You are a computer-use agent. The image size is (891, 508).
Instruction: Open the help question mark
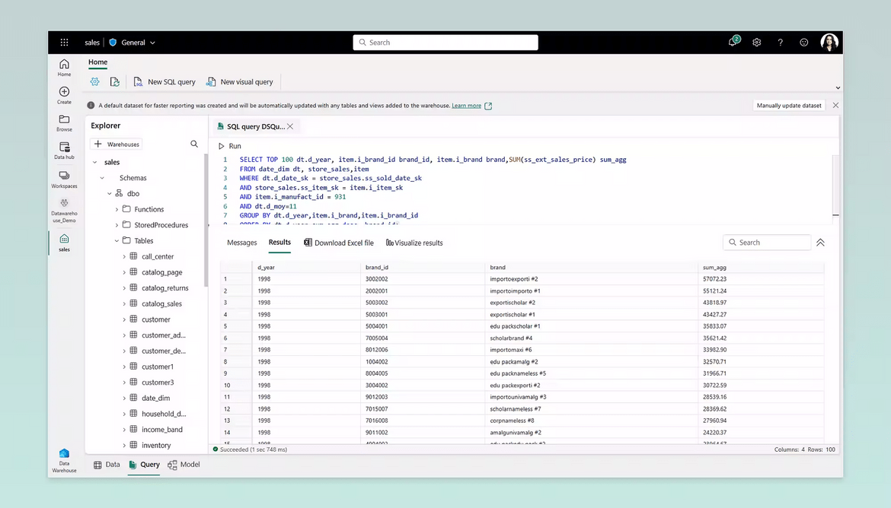pos(780,43)
